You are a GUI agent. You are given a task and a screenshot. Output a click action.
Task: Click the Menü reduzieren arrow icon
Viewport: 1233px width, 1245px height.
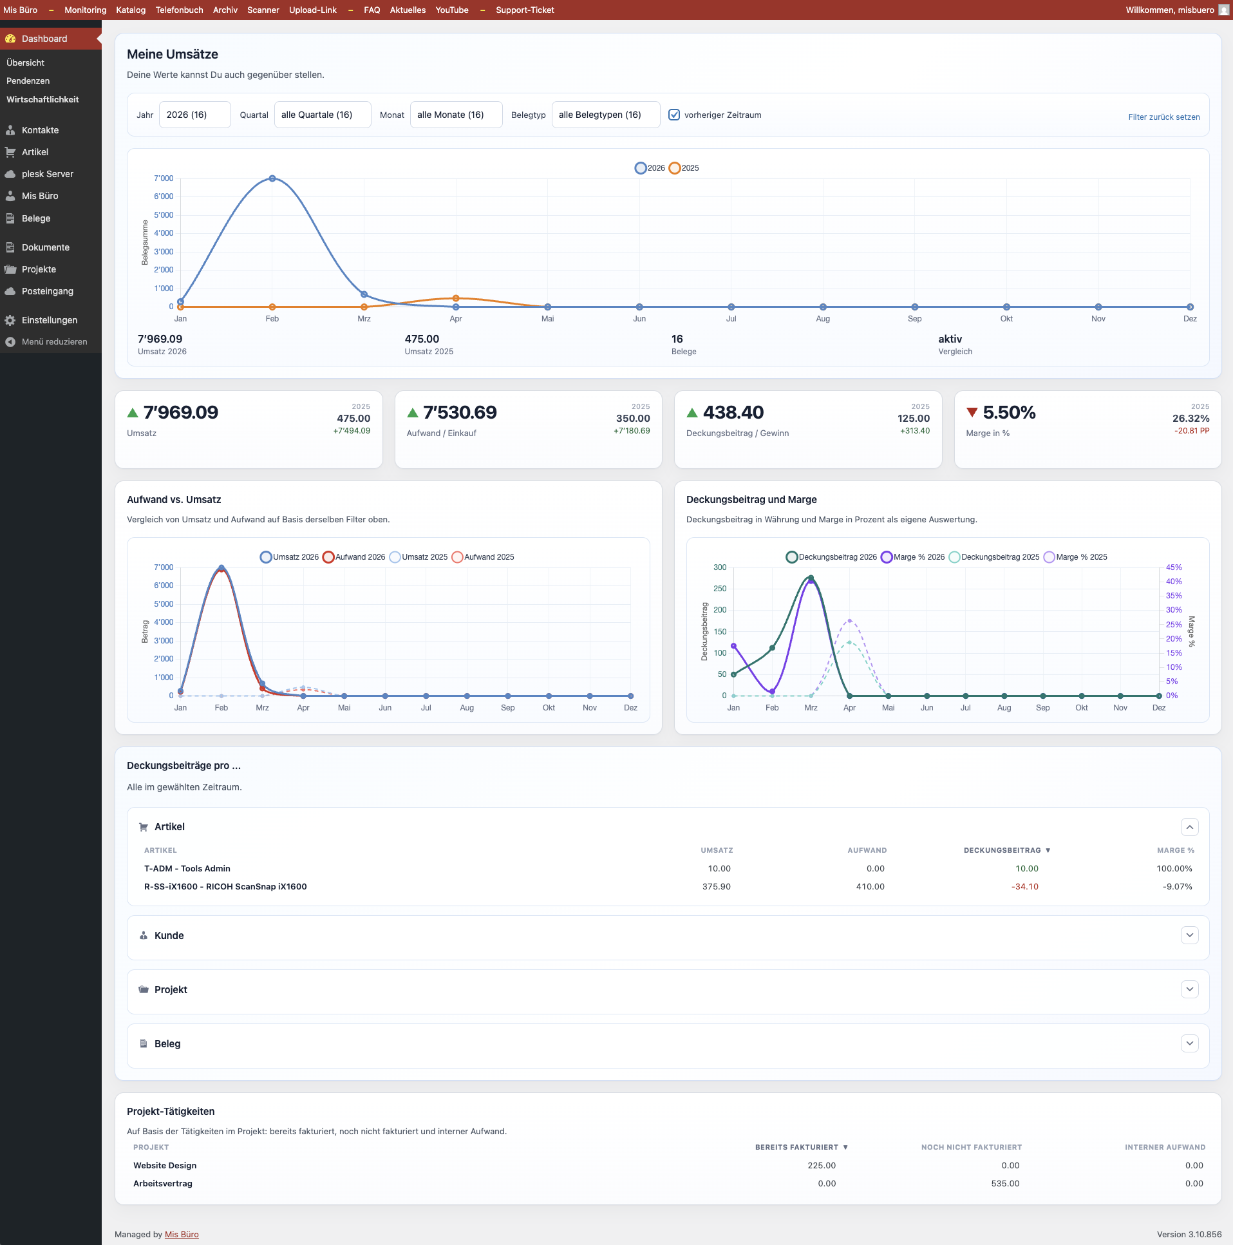(10, 341)
